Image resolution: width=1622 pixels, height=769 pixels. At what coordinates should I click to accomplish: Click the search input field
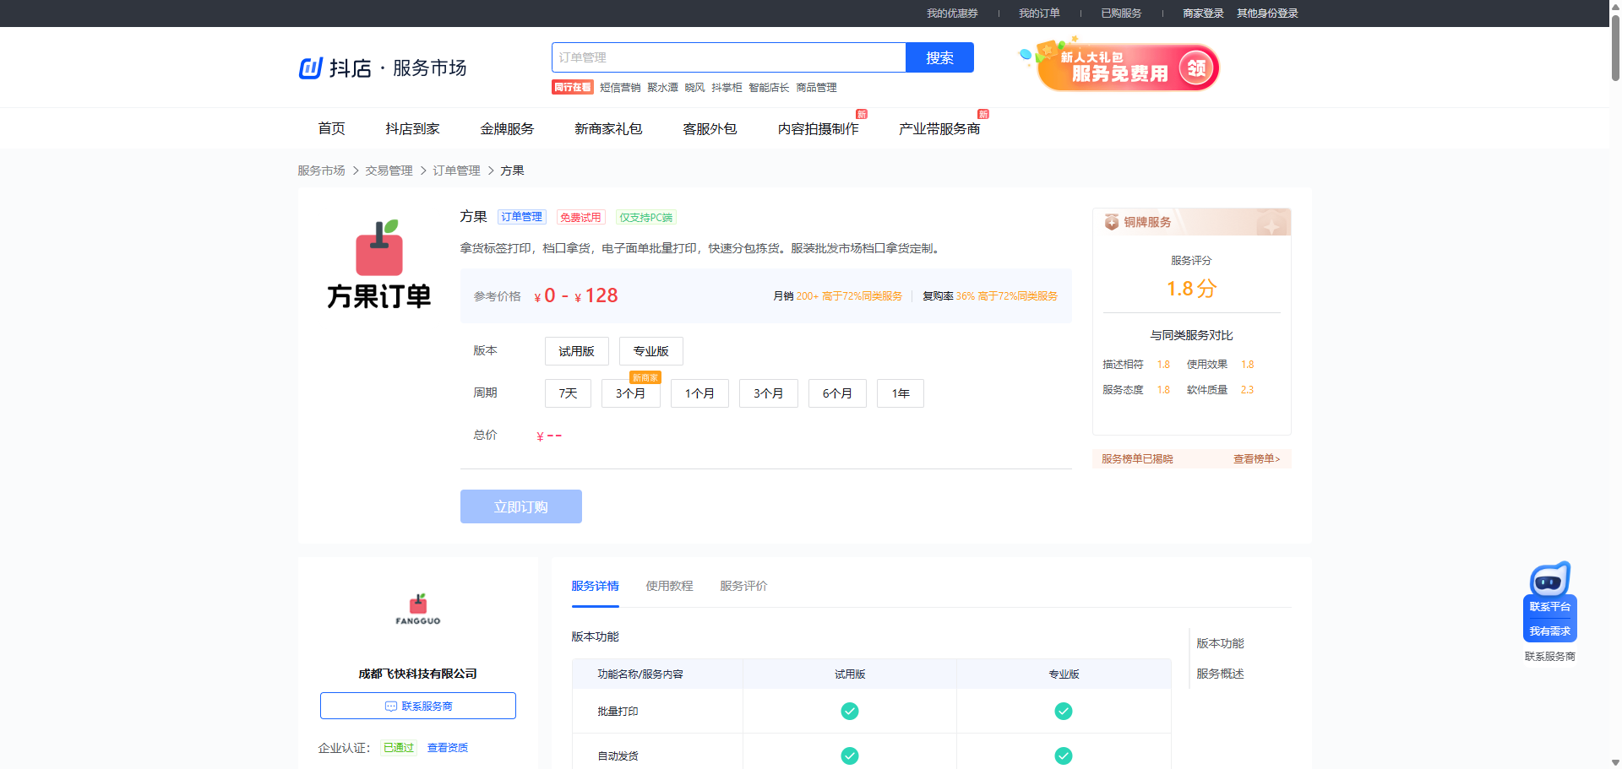[728, 57]
